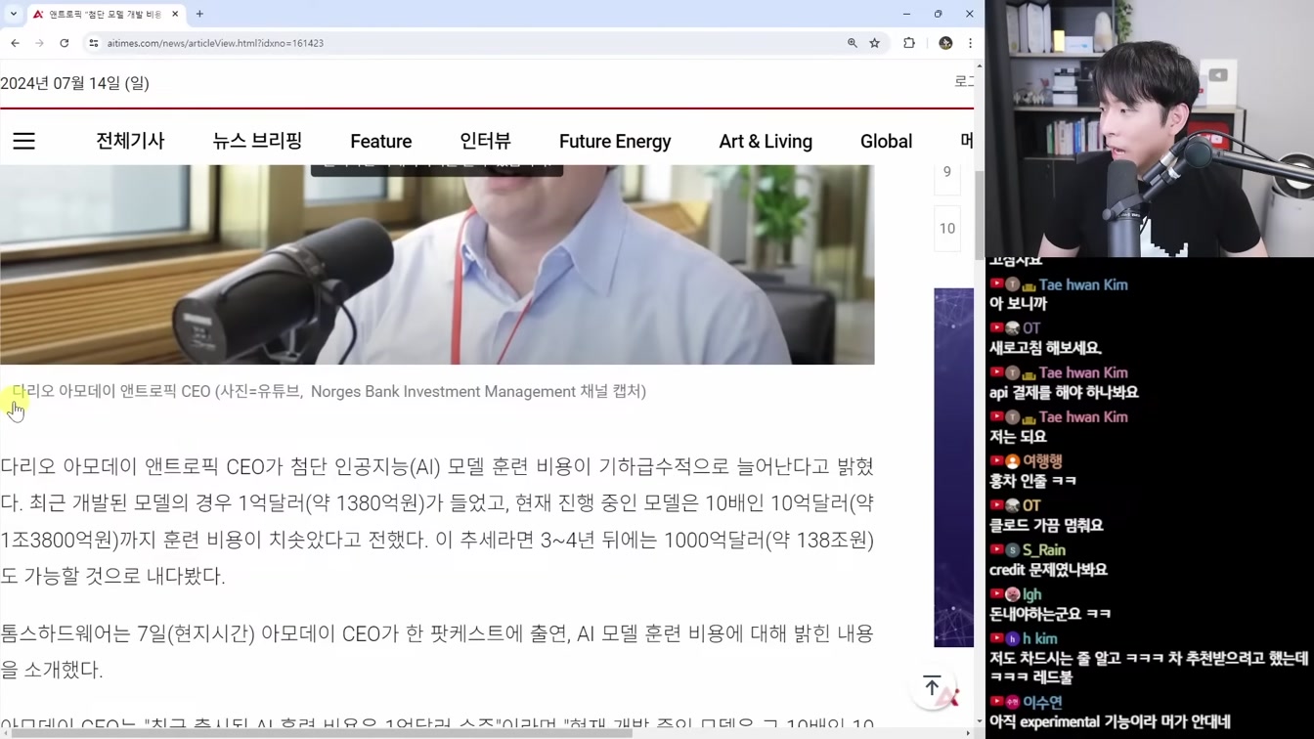Viewport: 1314px width, 739px height.
Task: Click the Dario Amodei article photo
Action: pyautogui.click(x=437, y=265)
